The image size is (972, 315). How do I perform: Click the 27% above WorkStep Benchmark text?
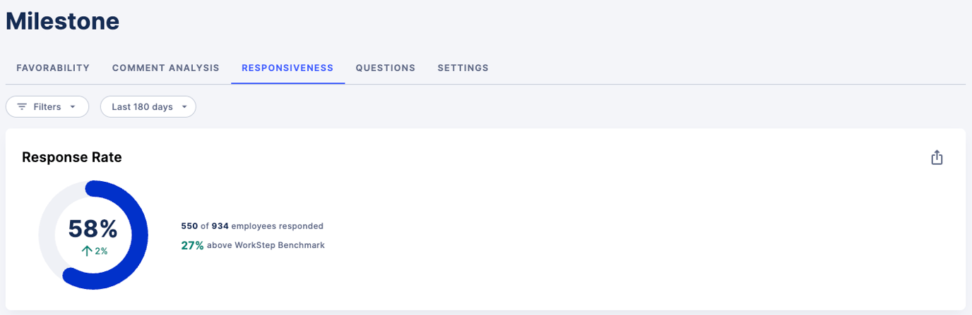253,245
